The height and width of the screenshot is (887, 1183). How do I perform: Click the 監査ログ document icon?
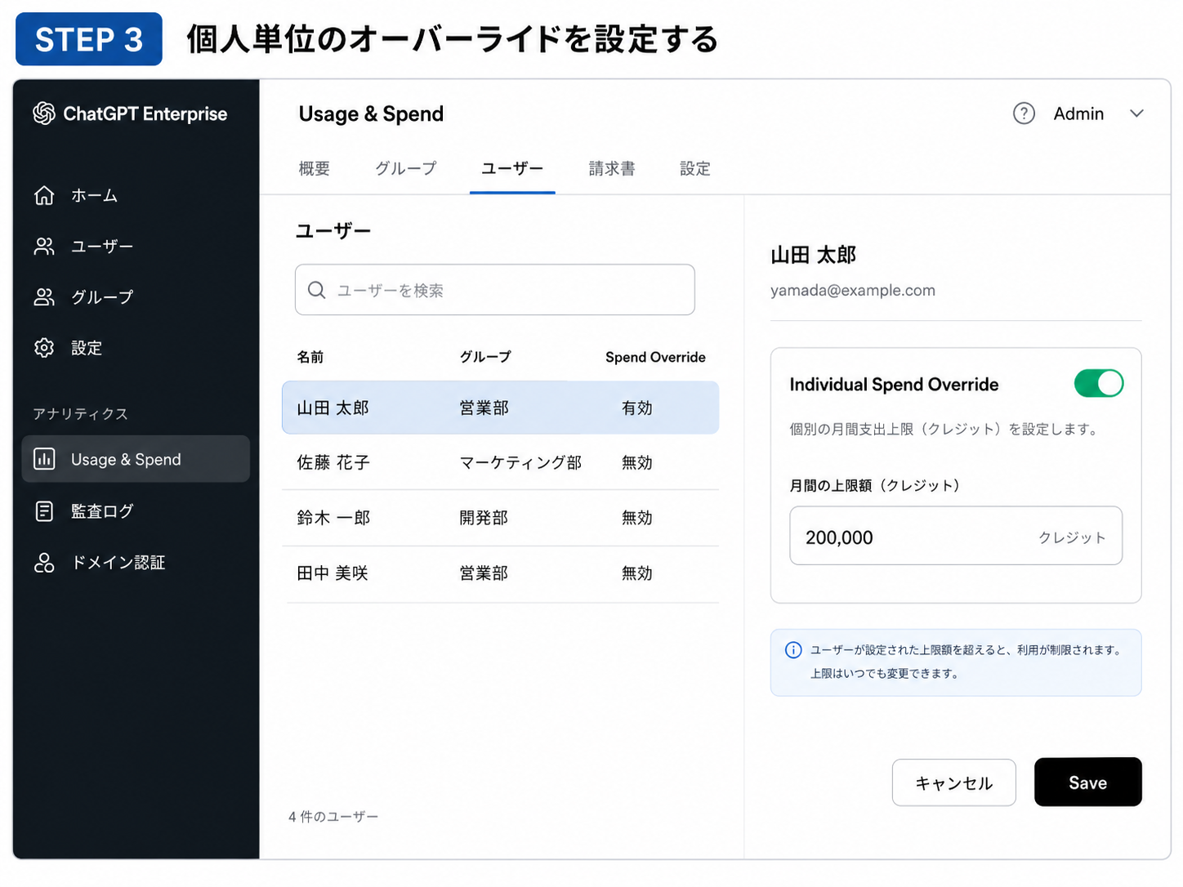tap(44, 511)
